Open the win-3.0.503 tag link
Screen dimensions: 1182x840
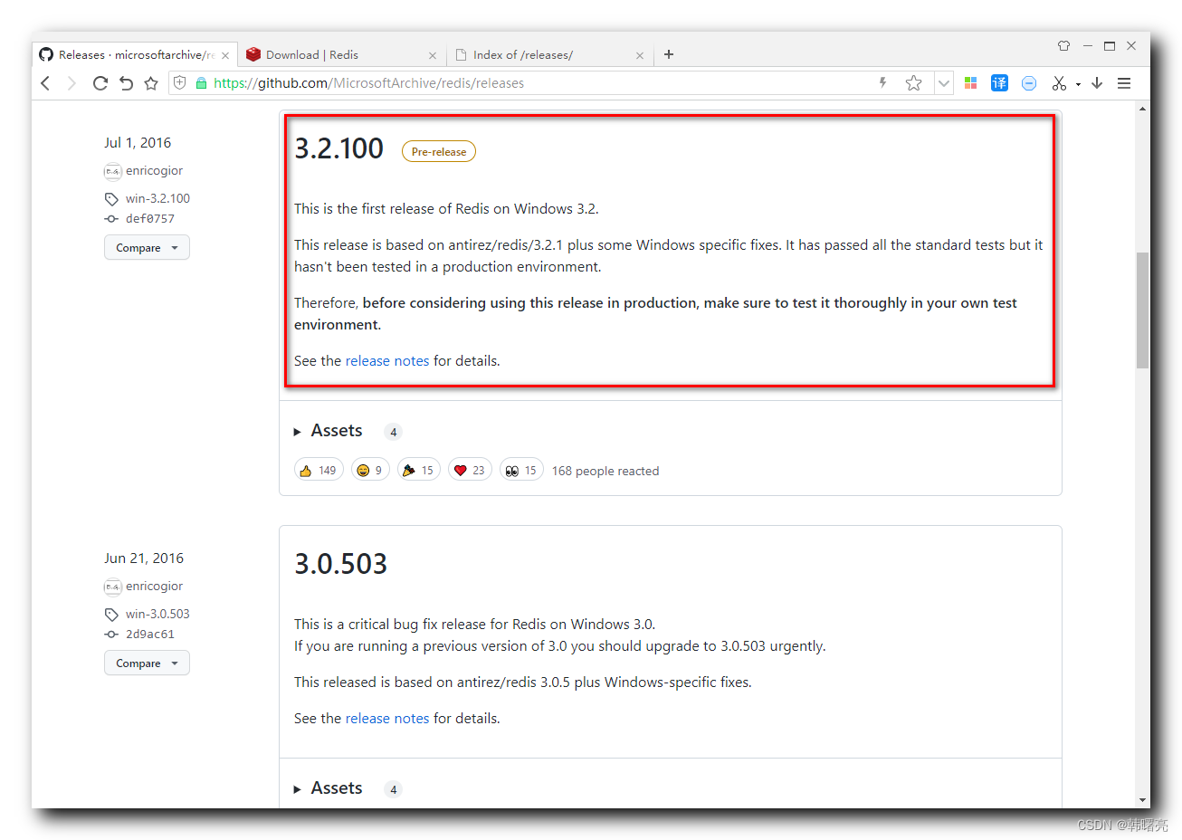pos(157,614)
